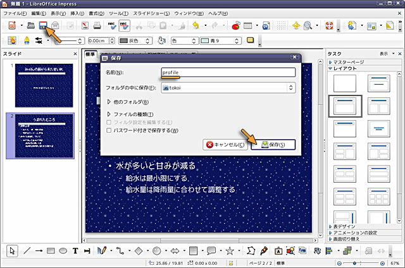Screen dimensions: 405x268
Task: Select the Text tool in drawing toolbar
Action: pyautogui.click(x=75, y=251)
